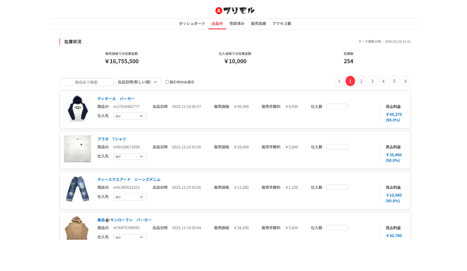Jump to page 5 of listings

point(394,81)
